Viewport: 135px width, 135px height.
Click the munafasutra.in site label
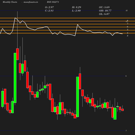(31, 2)
